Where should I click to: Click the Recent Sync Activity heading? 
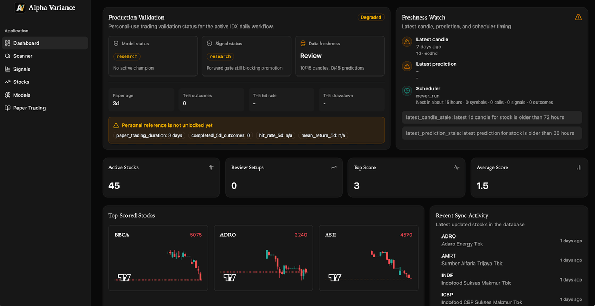462,216
